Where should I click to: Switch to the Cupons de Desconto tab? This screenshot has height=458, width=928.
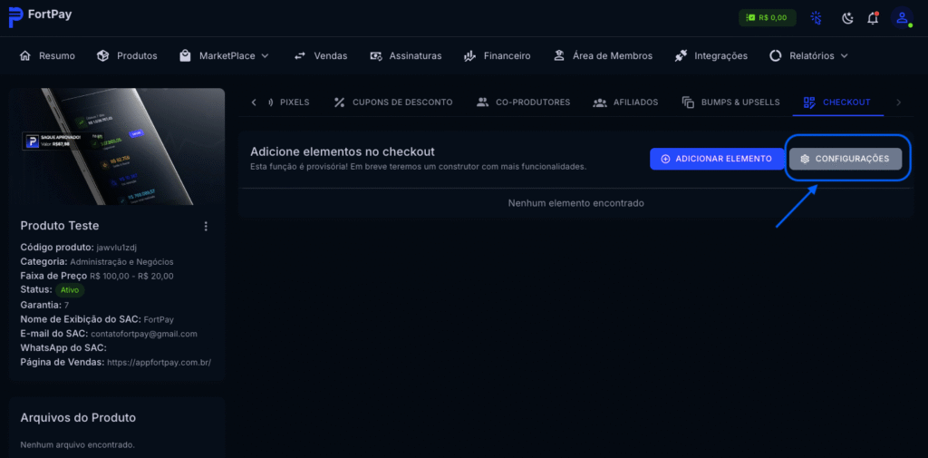(x=392, y=102)
